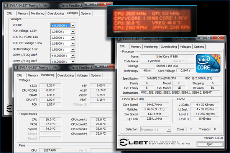Click the Code Name value Lynnfield

point(154,61)
